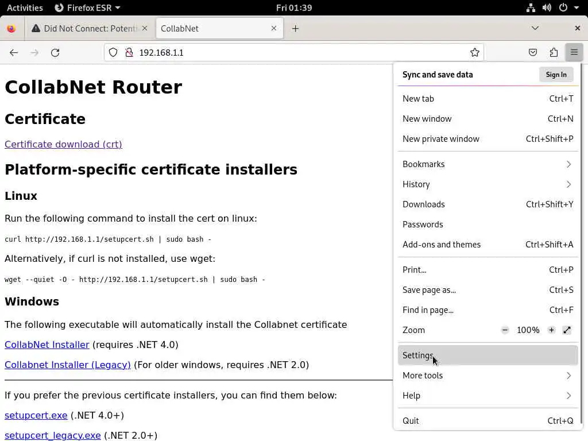588x441 pixels.
Task: Open the power tray icon
Action: click(563, 7)
